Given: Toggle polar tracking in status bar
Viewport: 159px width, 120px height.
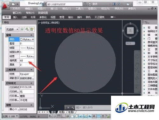Looking at the screenshot, I should point(68,116).
